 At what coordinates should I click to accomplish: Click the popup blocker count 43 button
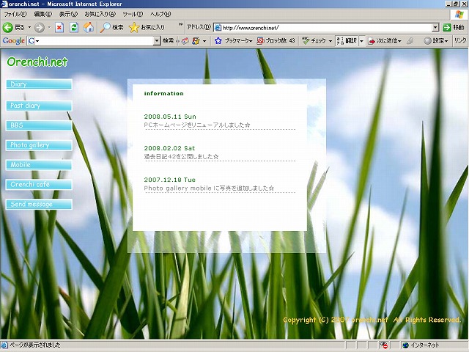click(x=276, y=41)
